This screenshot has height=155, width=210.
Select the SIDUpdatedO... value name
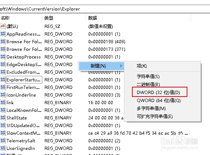[x=23, y=126]
